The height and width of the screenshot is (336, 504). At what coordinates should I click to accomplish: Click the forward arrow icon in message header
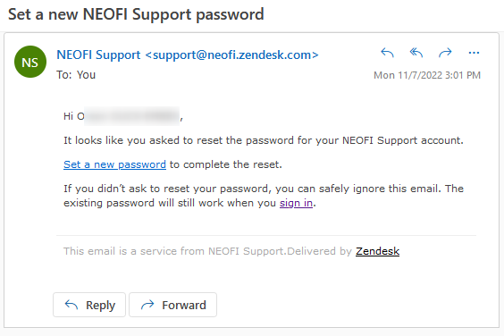[445, 53]
